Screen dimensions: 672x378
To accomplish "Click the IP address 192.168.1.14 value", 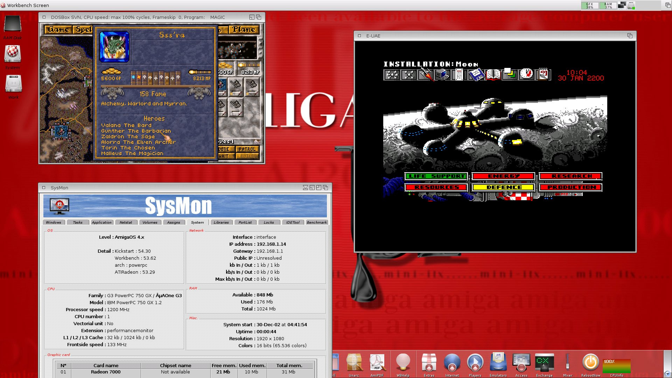I will (271, 244).
